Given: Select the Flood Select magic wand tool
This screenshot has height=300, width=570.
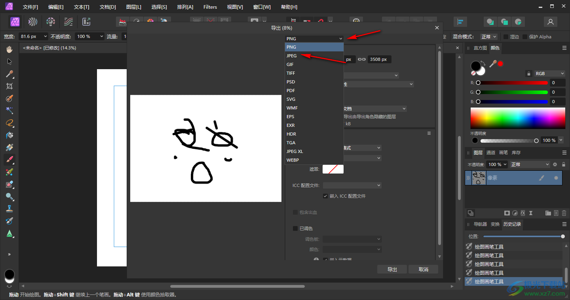Looking at the screenshot, I should click(9, 111).
